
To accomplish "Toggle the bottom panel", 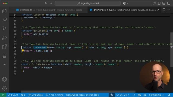I will coord(164,3).
